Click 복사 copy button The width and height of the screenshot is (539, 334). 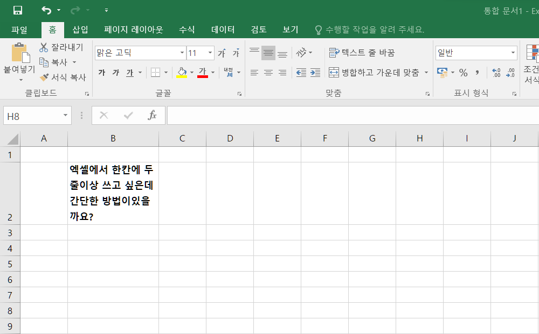tap(53, 62)
